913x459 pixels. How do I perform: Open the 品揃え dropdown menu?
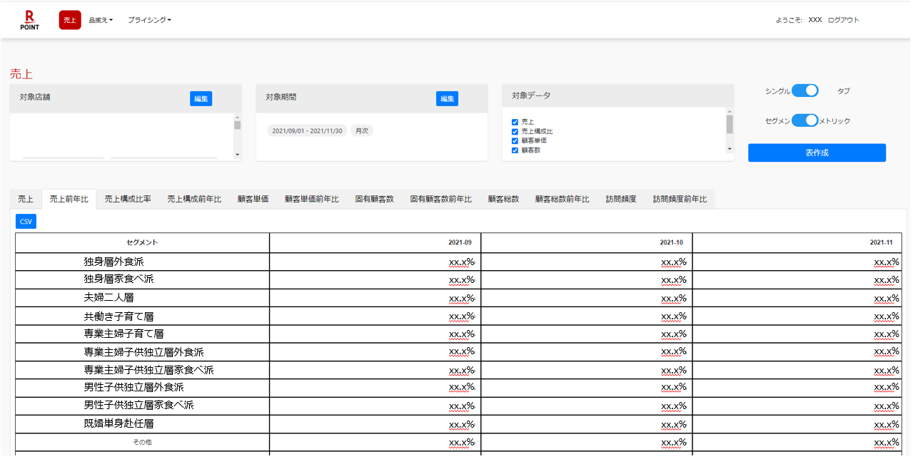101,20
